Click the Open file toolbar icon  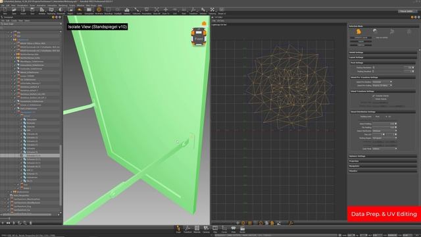(14, 11)
